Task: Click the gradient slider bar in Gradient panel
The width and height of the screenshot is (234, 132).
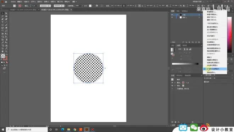Action: click(185, 64)
